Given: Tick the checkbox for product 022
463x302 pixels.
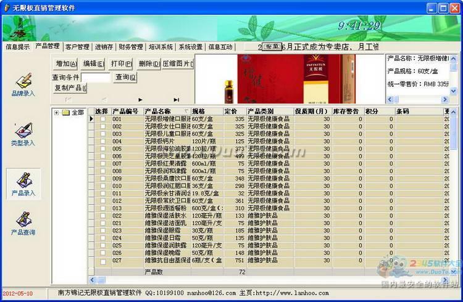Looking at the screenshot, I should [102, 216].
